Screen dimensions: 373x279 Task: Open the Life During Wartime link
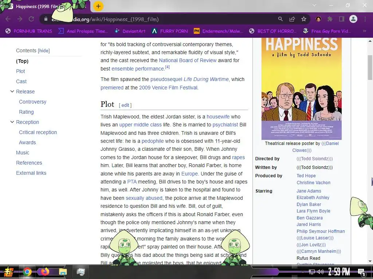pyautogui.click(x=206, y=79)
